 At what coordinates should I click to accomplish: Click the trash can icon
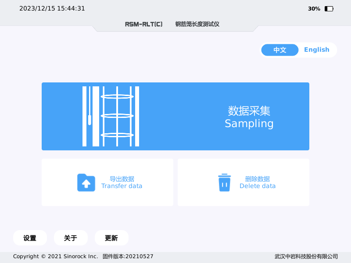coord(224,182)
